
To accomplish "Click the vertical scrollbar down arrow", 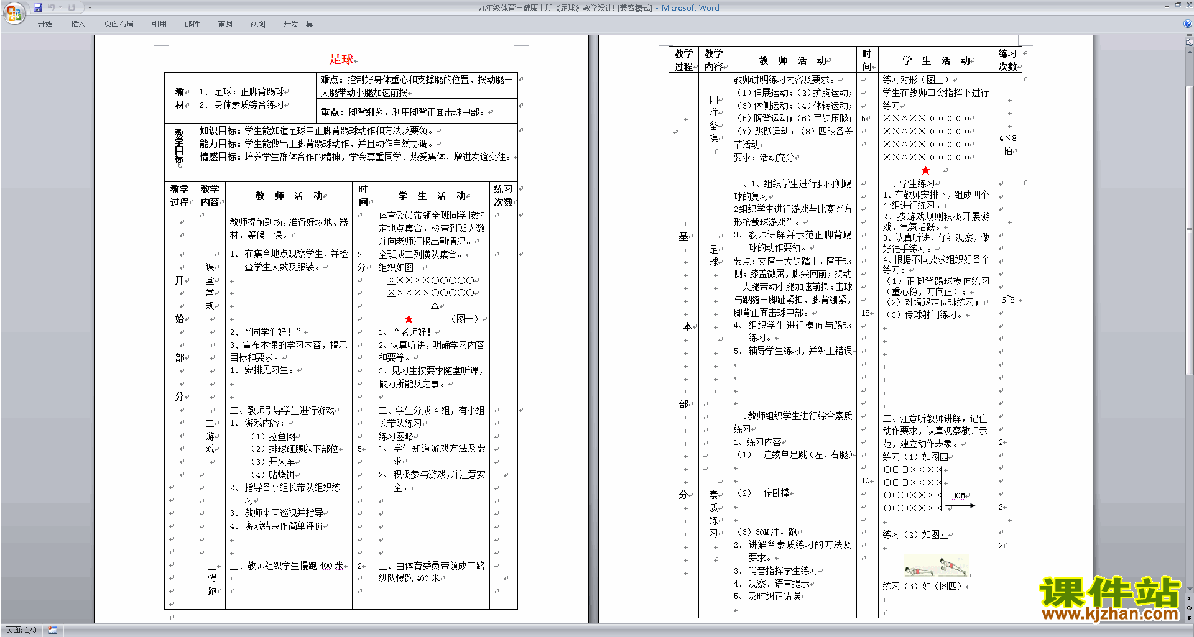I will (x=1189, y=589).
